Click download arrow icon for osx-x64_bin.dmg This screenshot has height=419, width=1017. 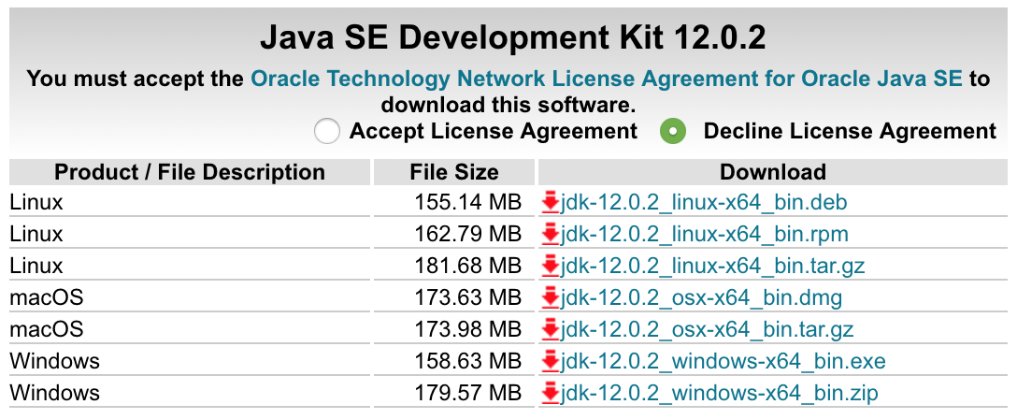(550, 298)
